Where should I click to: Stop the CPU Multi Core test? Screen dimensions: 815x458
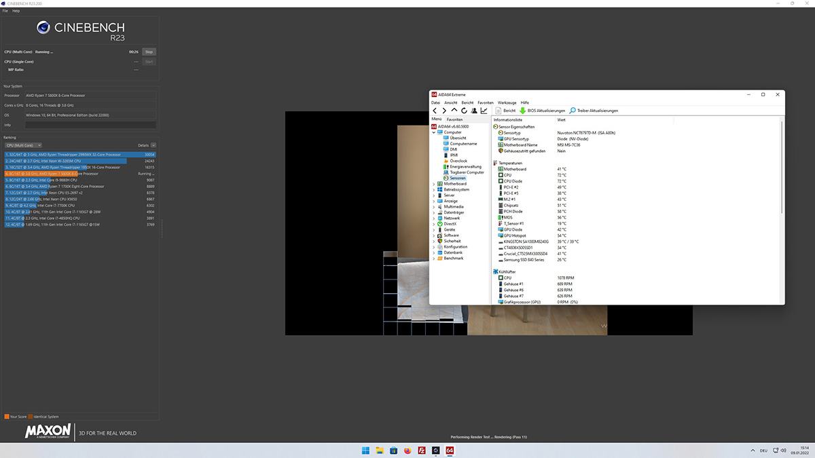[x=149, y=52]
